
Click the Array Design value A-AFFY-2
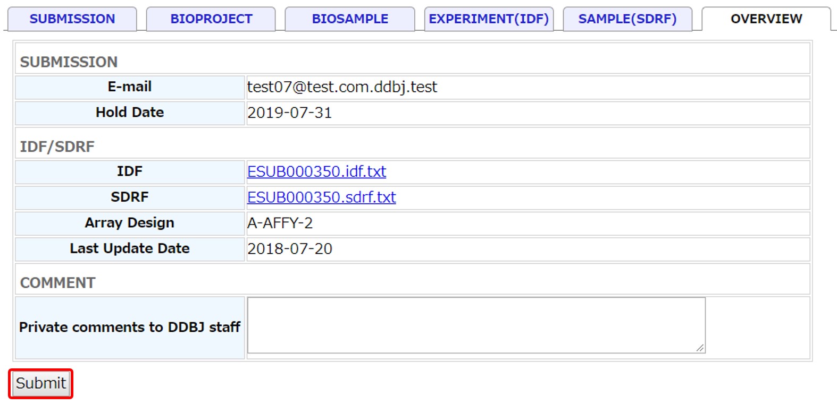[280, 223]
